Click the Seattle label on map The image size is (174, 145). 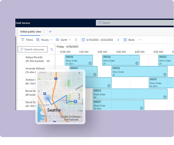(54, 110)
